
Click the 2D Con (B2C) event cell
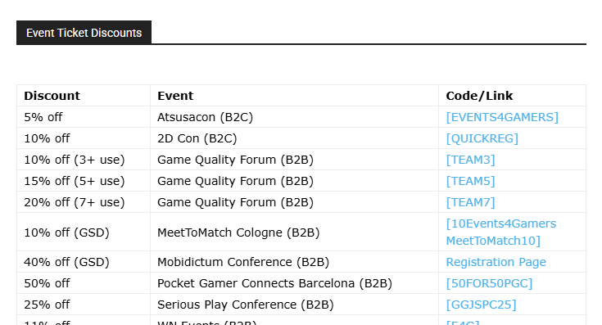pyautogui.click(x=294, y=138)
